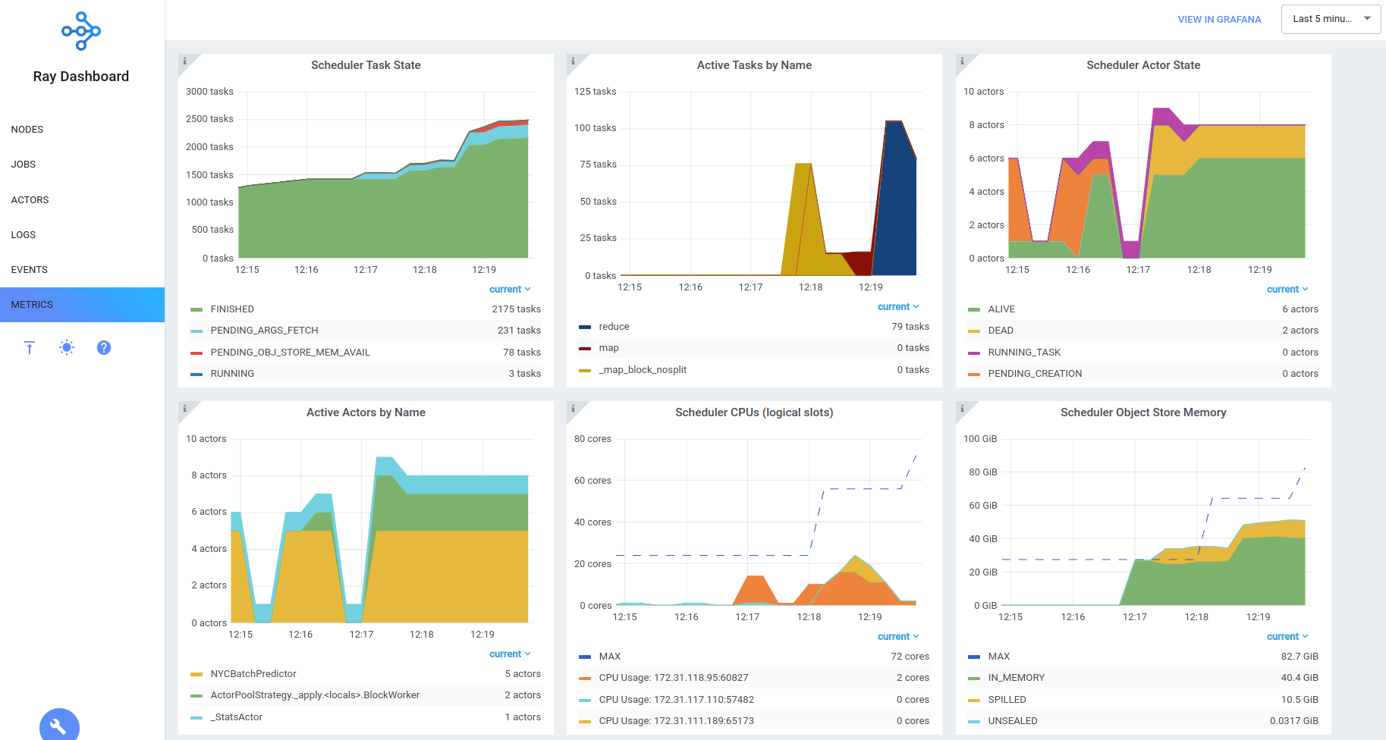Image resolution: width=1386 pixels, height=740 pixels.
Task: Toggle CPU Usage 172.31.117.110:57482 series
Action: [677, 700]
